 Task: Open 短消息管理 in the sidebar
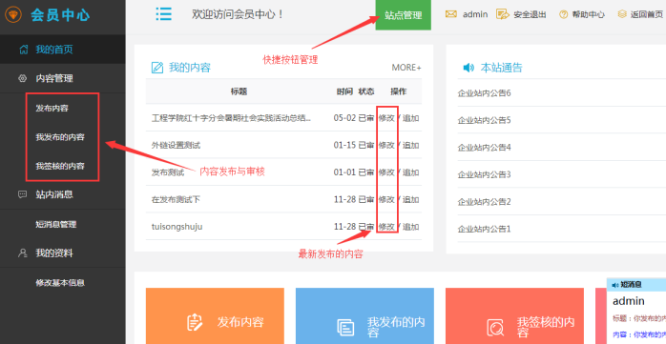[56, 224]
